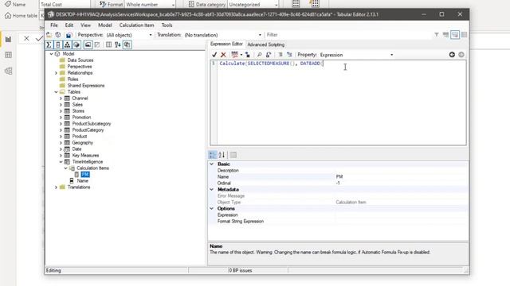Navigate forward with grey arrow icon
This screenshot has height=286, width=510.
(x=461, y=55)
